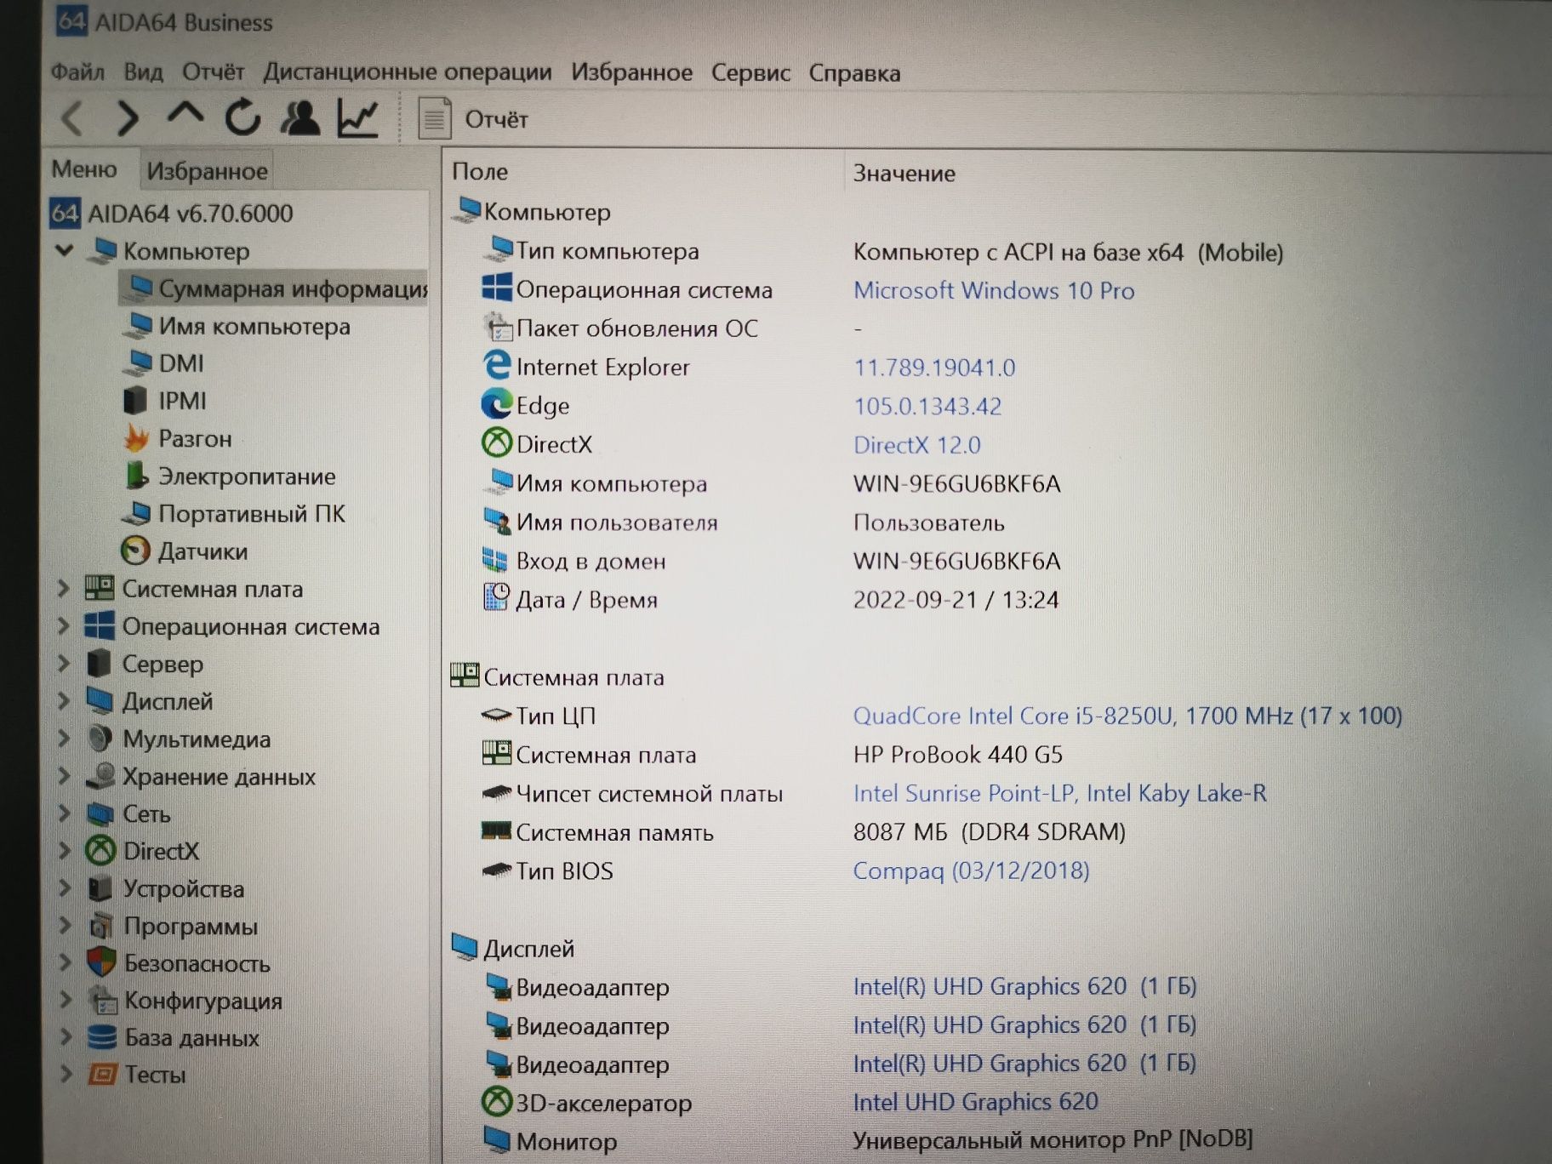Expand the Системная плата tree node
Image resolution: width=1552 pixels, height=1164 pixels.
pos(64,588)
